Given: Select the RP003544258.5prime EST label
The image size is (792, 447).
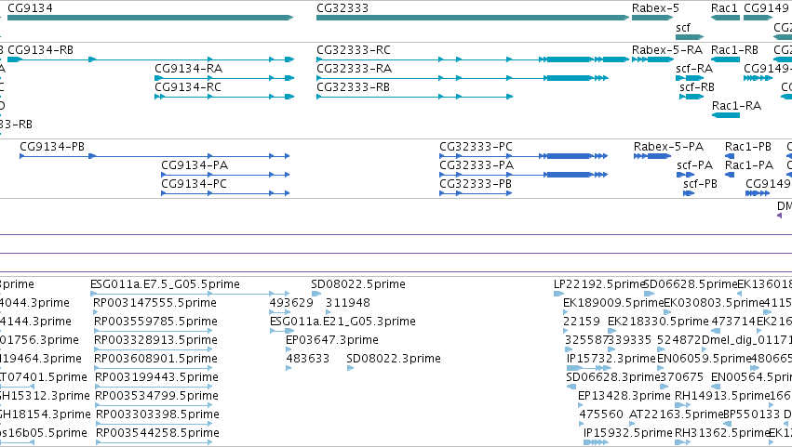Looking at the screenshot, I should (x=157, y=433).
